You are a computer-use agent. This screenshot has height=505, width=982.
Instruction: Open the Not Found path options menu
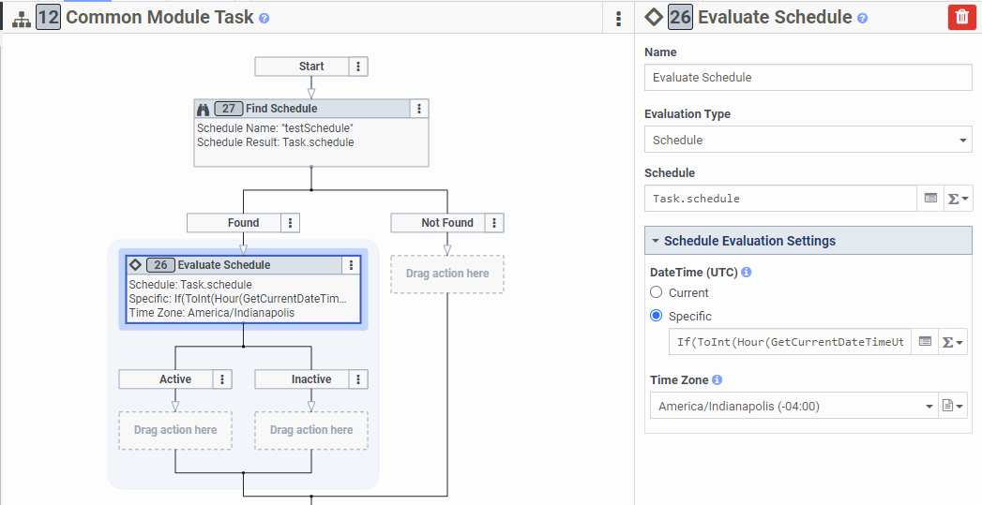(494, 223)
